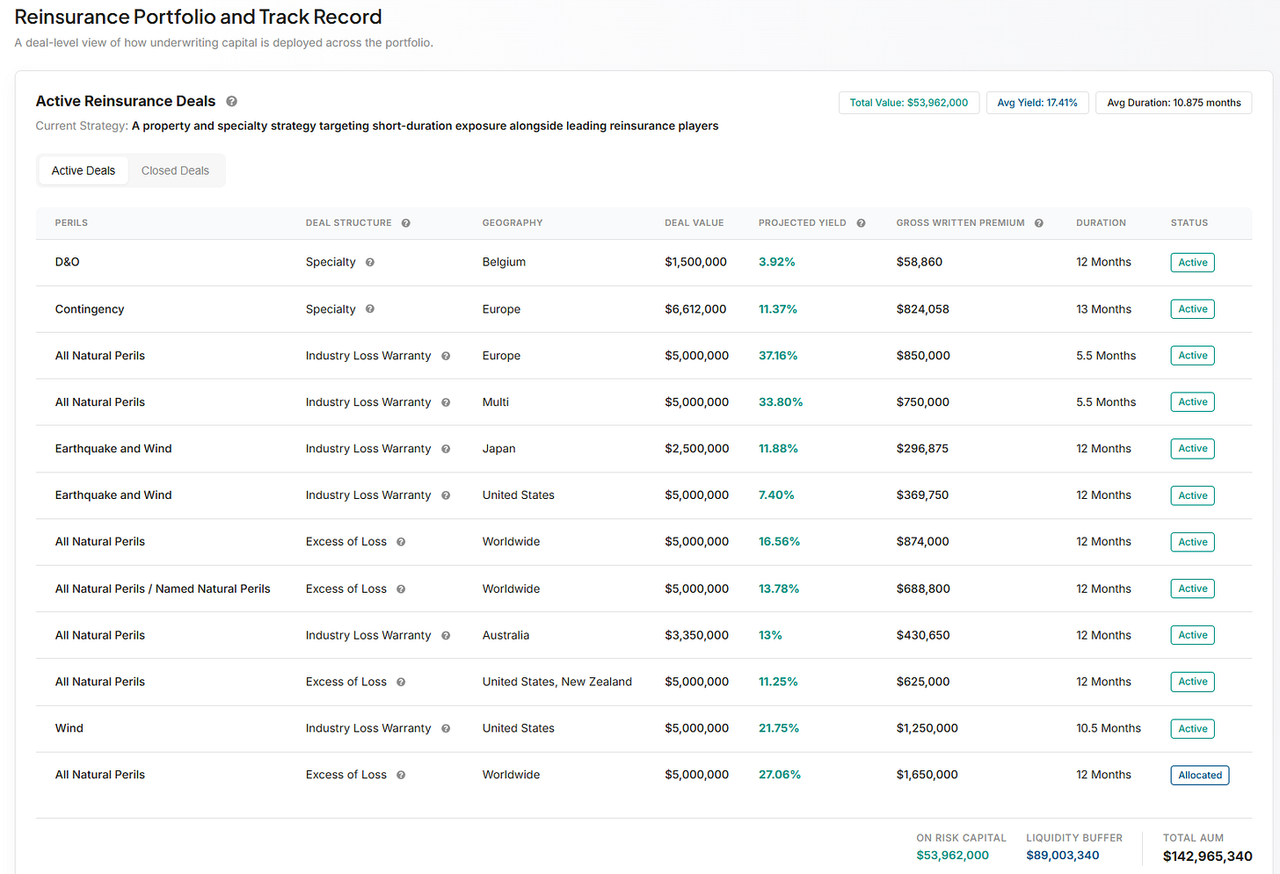Screen dimensions: 1280x874
Task: Click the 7.40% projected yield
Action: click(776, 495)
